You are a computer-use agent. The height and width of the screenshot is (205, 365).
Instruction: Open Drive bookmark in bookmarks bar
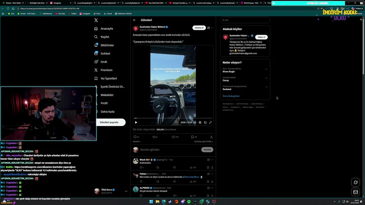coord(97,14)
